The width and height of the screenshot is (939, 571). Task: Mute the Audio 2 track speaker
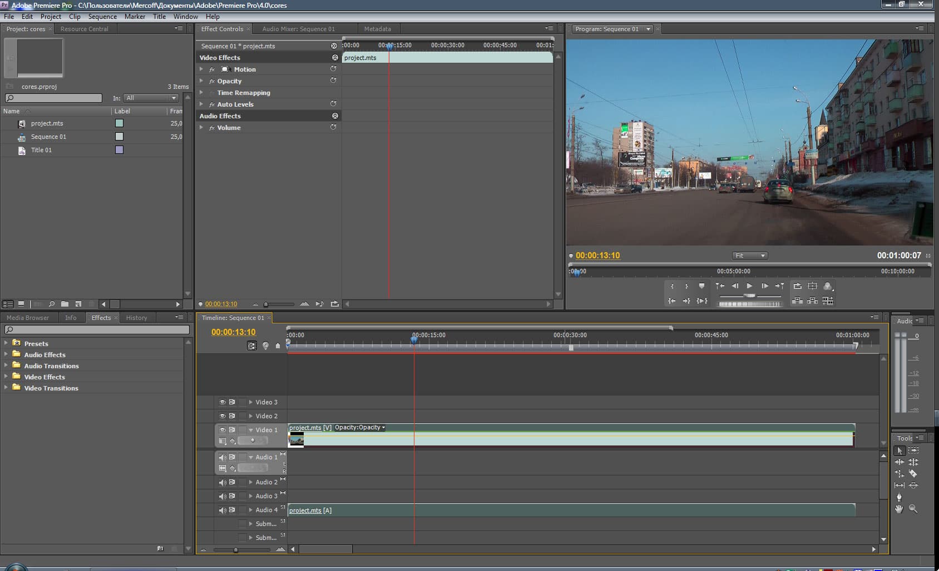pos(223,482)
